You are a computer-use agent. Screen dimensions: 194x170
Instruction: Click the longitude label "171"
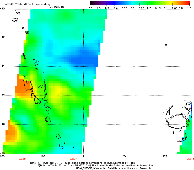tap(83, 156)
